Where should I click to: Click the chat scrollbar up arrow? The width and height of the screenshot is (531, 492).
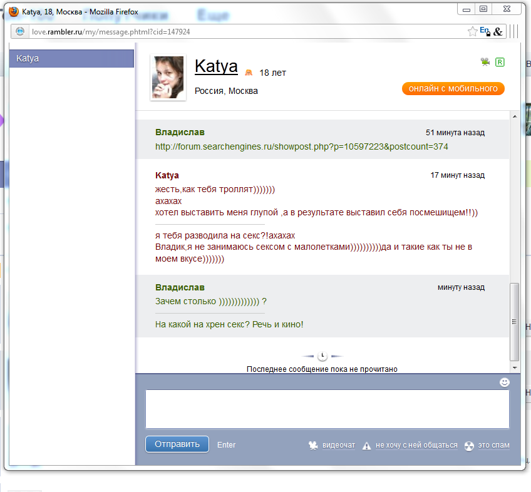tap(515, 116)
